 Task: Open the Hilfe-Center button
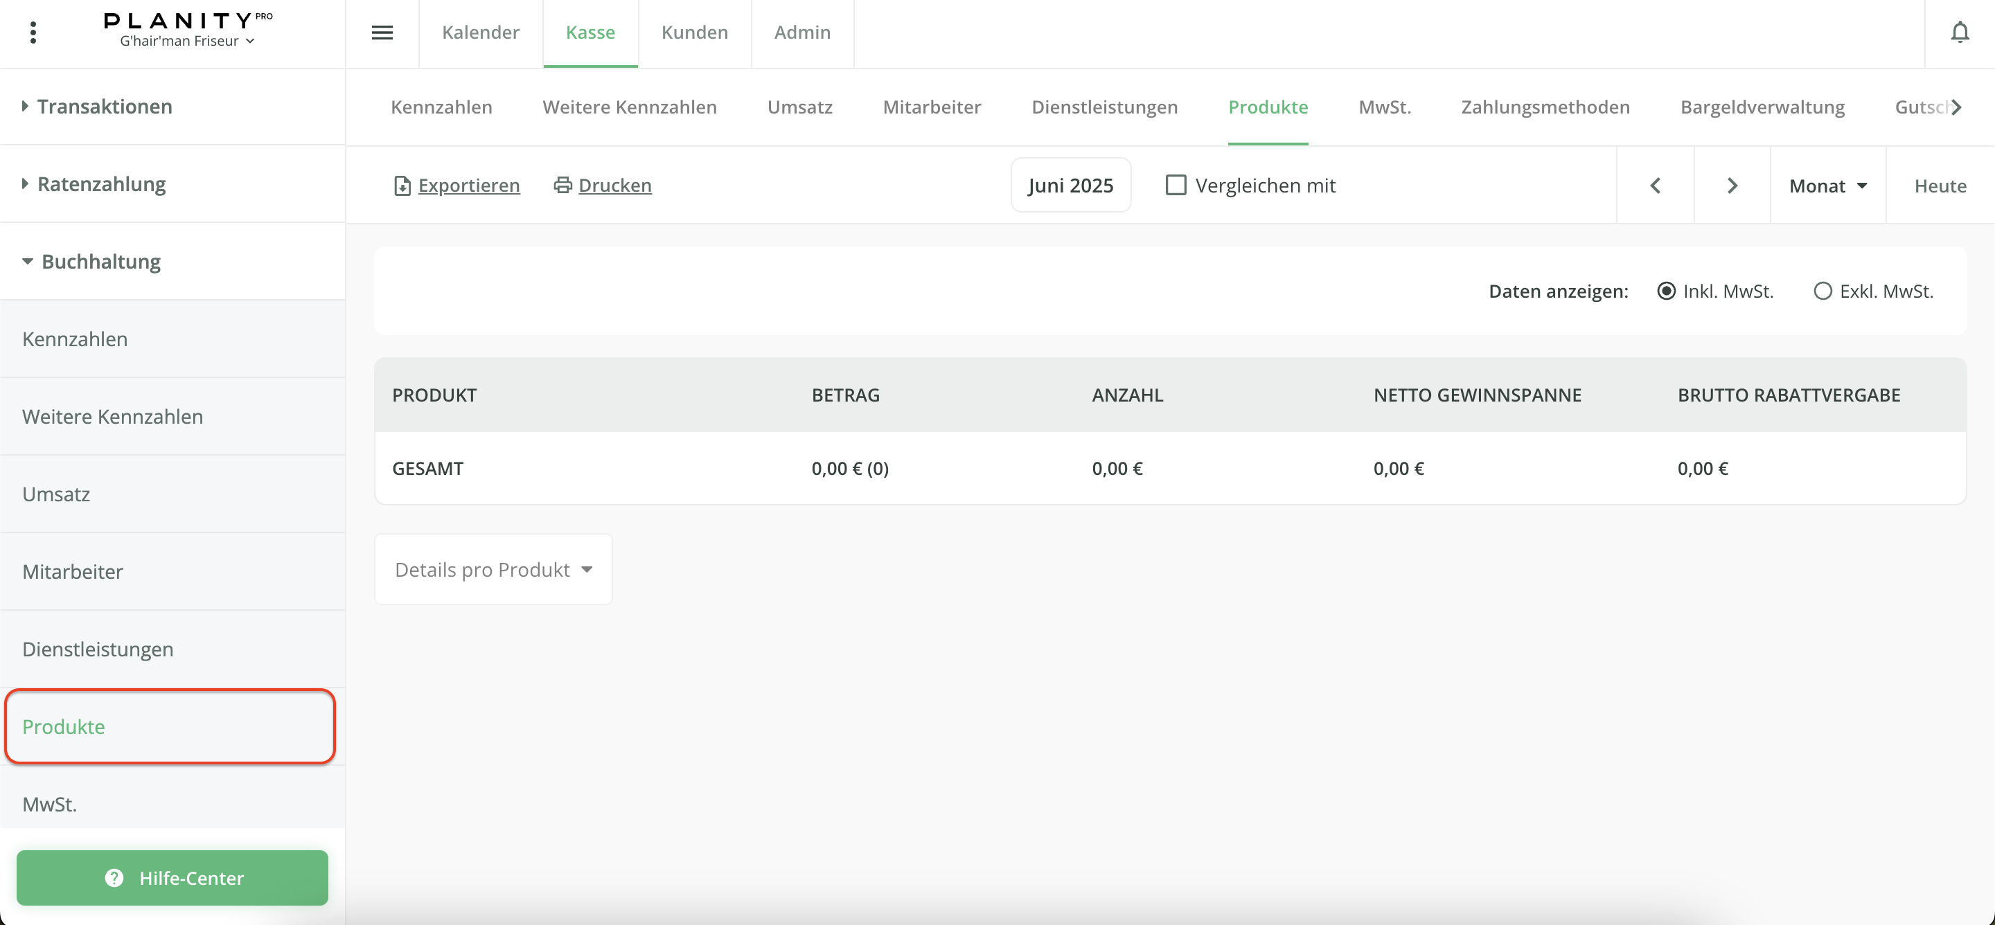click(172, 878)
